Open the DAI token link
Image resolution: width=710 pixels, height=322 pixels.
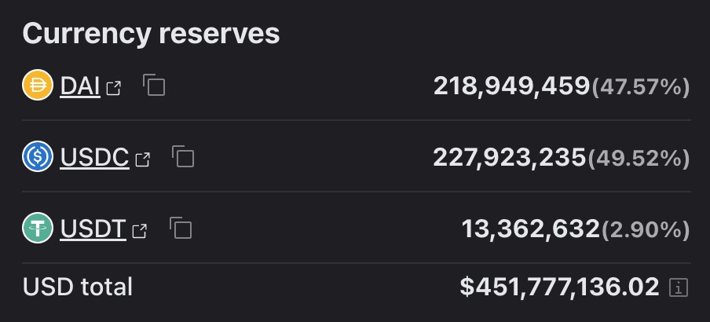(x=80, y=86)
